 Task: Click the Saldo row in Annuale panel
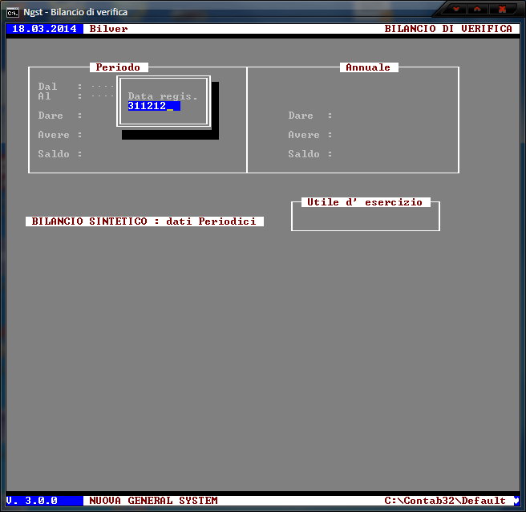click(310, 154)
